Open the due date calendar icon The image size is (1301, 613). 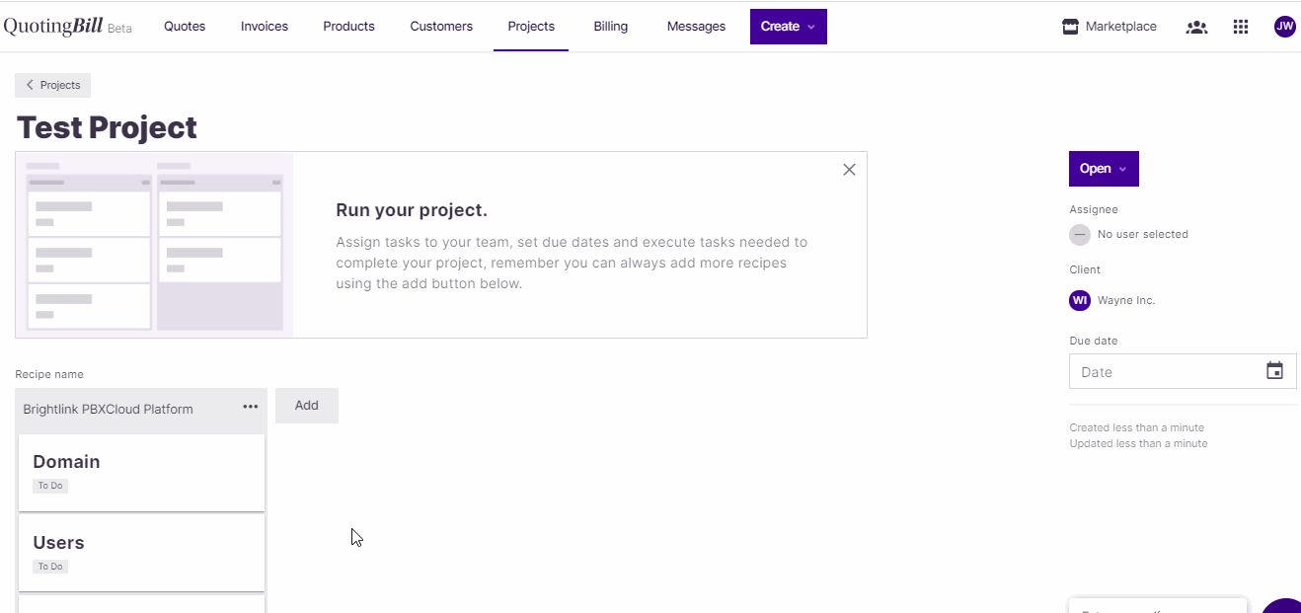point(1274,371)
